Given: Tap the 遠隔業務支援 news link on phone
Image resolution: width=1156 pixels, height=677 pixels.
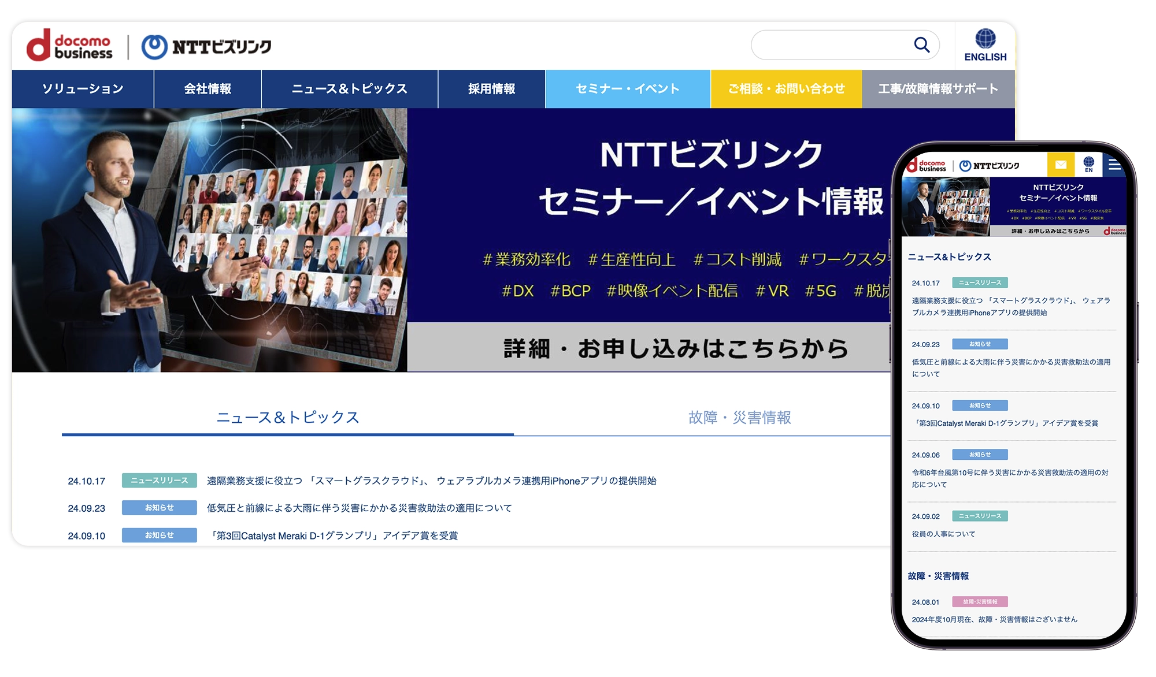Looking at the screenshot, I should [1011, 307].
